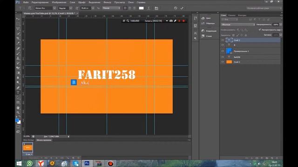Image resolution: width=298 pixels, height=167 pixels.
Task: Click the camera icon on recording bar
Action: 171,21
